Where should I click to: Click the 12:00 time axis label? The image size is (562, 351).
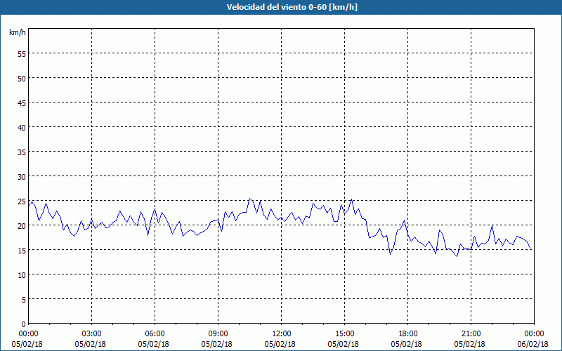pos(282,334)
